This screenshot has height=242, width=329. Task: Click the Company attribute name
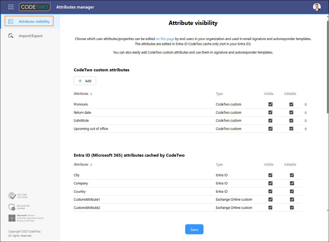coord(81,183)
